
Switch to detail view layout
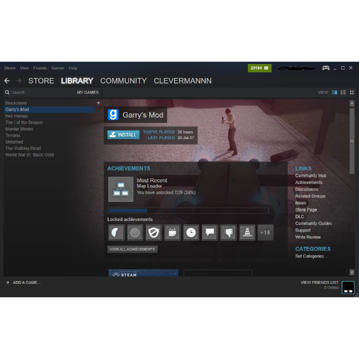334,92
